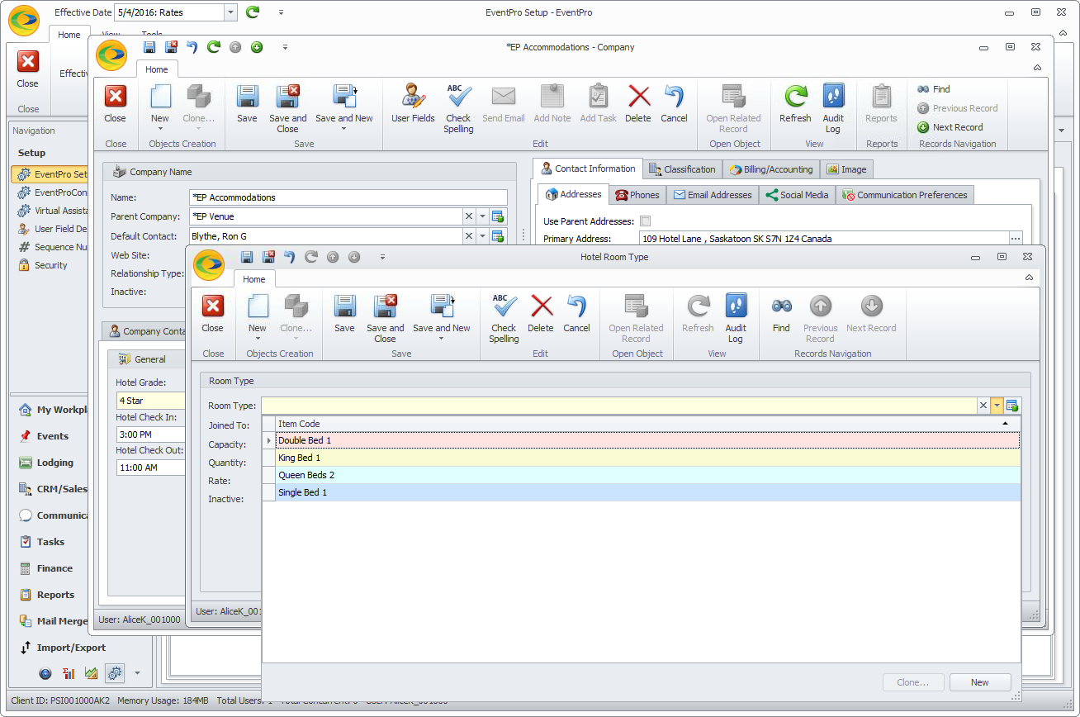Open User Fields in Company window
Screen dimensions: 1080x717
pyautogui.click(x=413, y=104)
